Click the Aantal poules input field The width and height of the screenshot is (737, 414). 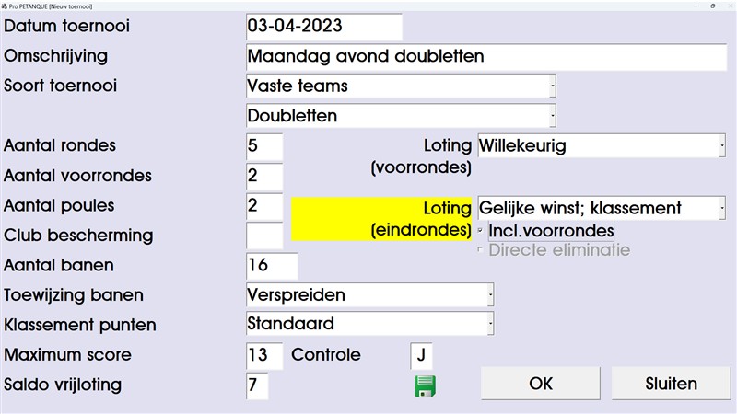264,205
